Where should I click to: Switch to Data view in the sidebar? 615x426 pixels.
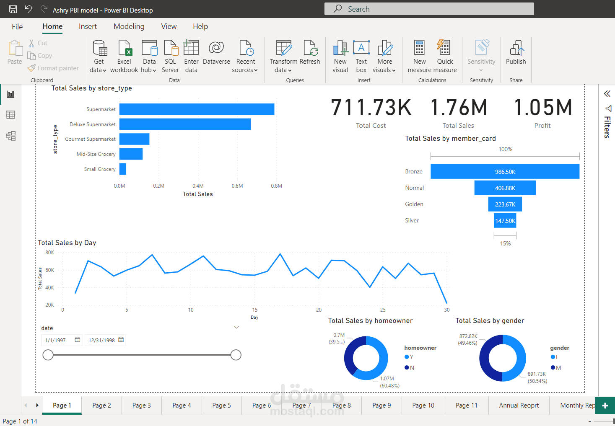pos(10,114)
